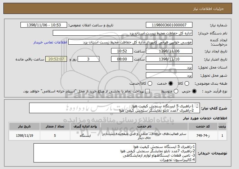Click the شهر محل تحویل field
The width and height of the screenshot is (239, 169).
pos(169,75)
